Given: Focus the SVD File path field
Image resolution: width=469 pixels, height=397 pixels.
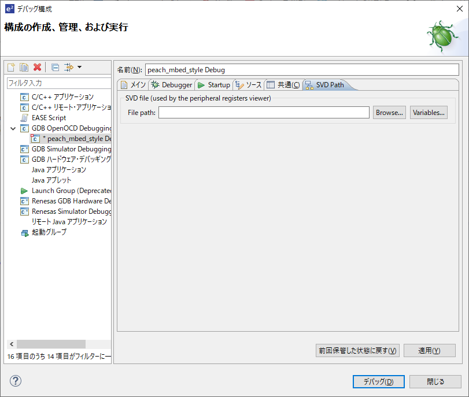Looking at the screenshot, I should point(264,113).
